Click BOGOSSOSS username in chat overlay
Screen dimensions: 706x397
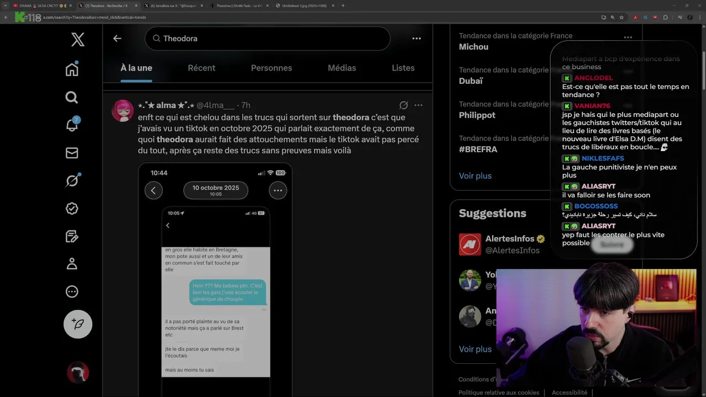(x=596, y=206)
